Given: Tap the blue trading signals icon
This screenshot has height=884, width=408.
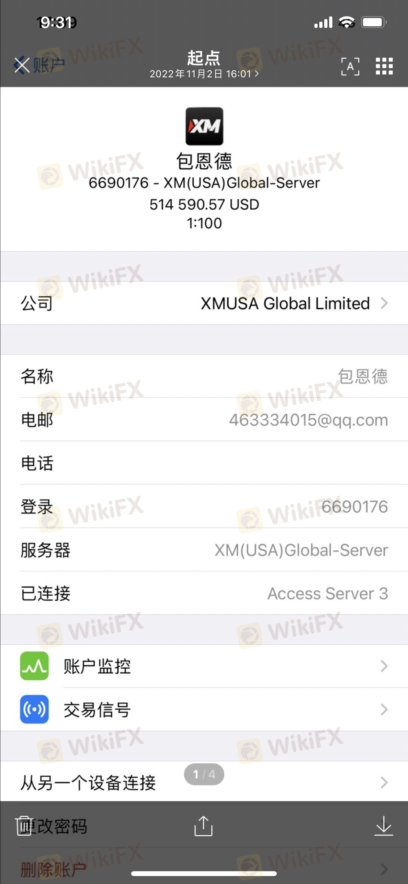Looking at the screenshot, I should (x=34, y=709).
